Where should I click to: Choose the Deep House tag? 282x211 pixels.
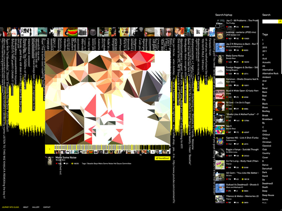268,195
